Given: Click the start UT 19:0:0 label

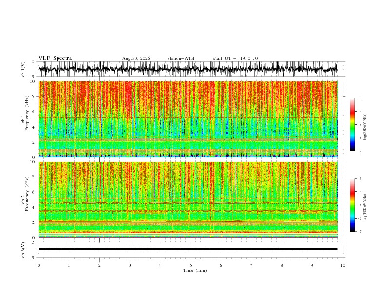Looking at the screenshot, I should point(235,58).
